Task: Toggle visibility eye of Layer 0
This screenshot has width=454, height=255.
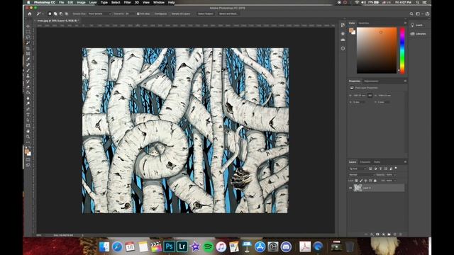Action: coord(350,188)
